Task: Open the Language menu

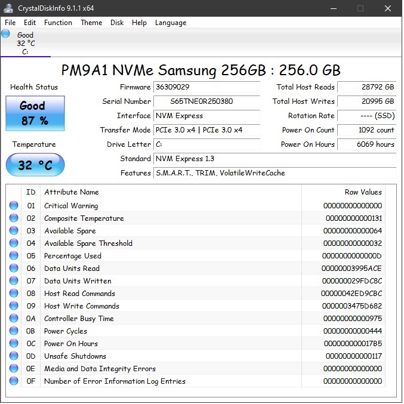Action: (171, 23)
